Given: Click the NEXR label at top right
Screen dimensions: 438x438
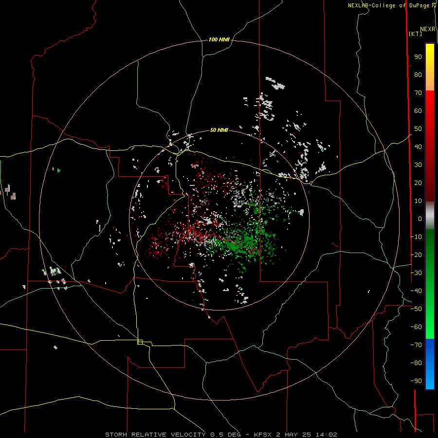Looking at the screenshot, I should [x=428, y=29].
